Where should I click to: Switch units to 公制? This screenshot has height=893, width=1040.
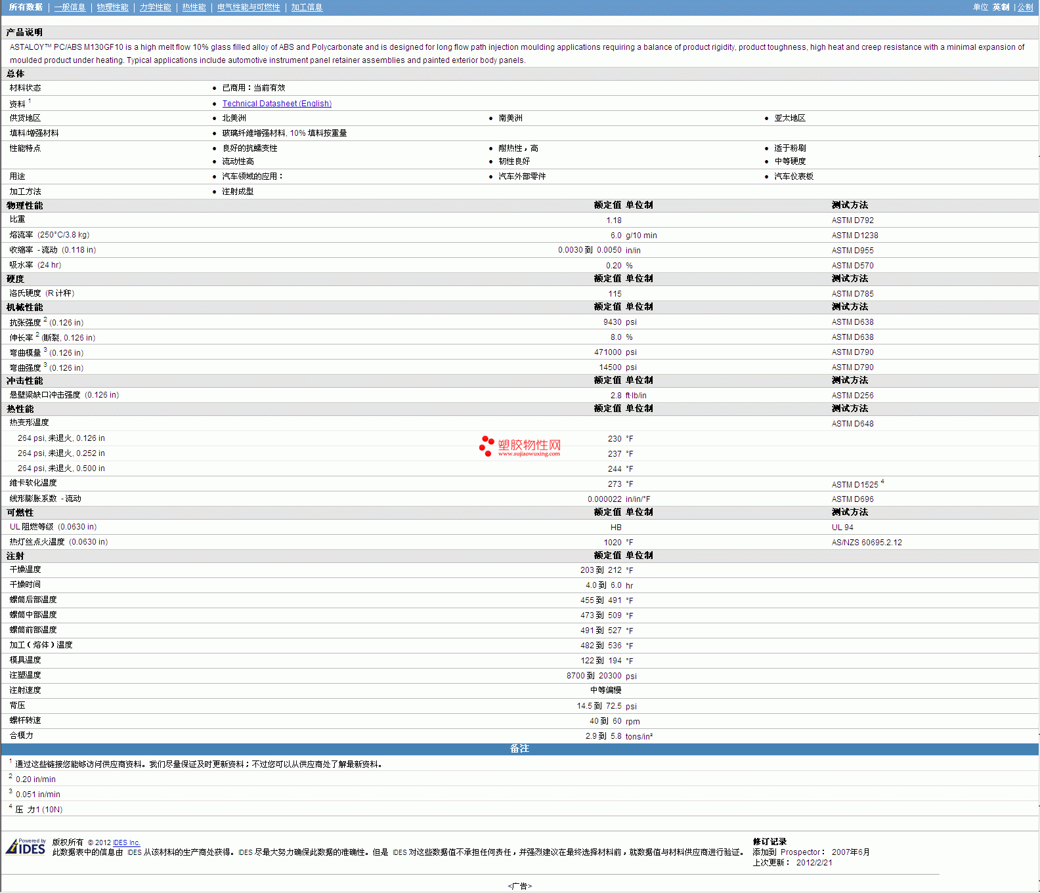1025,7
